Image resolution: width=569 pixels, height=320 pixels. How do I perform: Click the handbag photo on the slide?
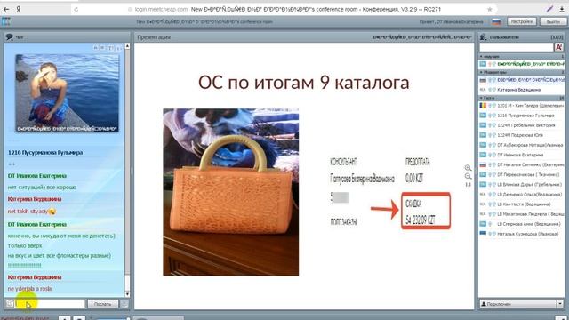231,192
